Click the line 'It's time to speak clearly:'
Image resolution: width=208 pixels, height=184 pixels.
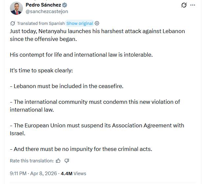point(41,70)
